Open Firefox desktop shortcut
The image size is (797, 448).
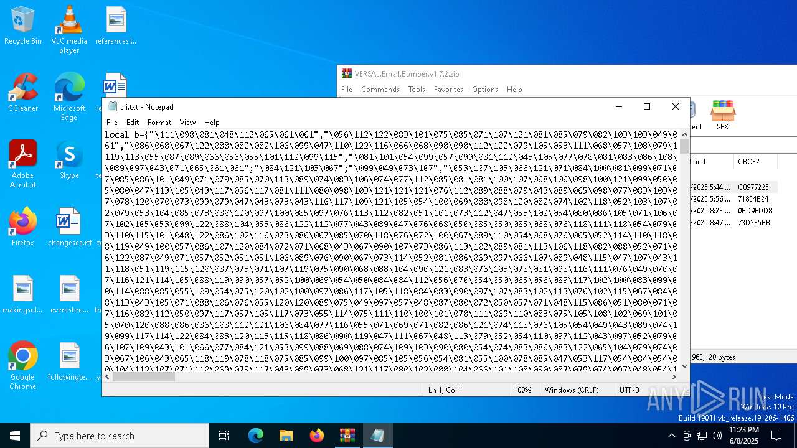tap(23, 227)
